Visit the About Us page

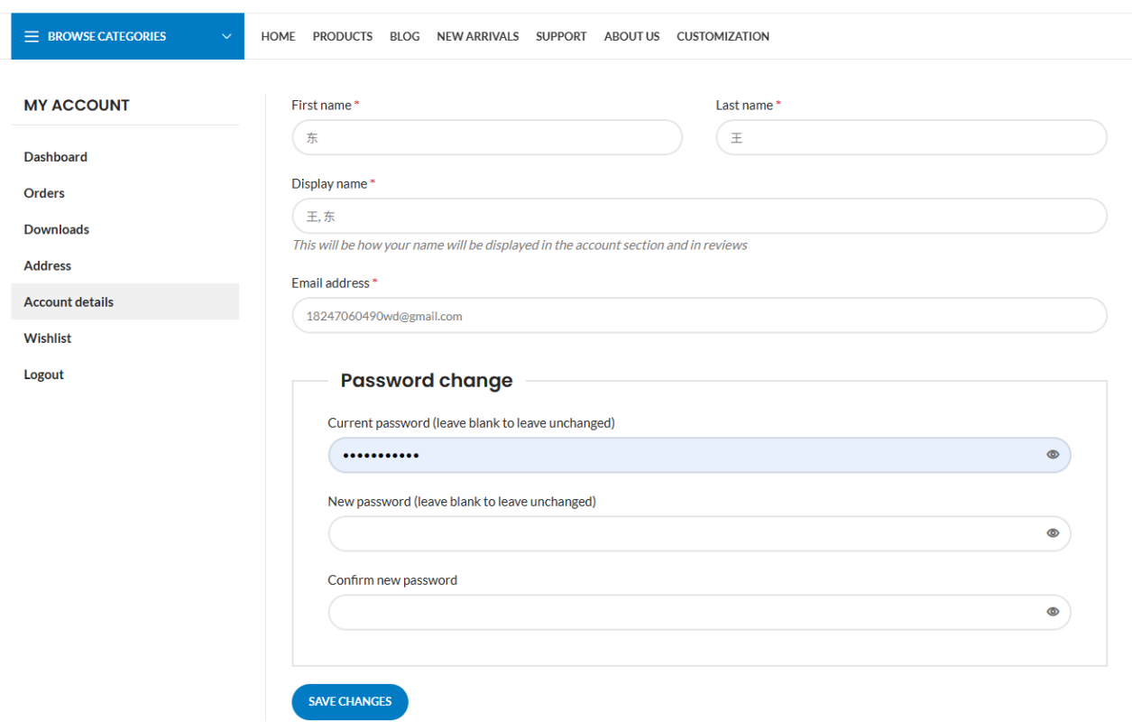[631, 36]
